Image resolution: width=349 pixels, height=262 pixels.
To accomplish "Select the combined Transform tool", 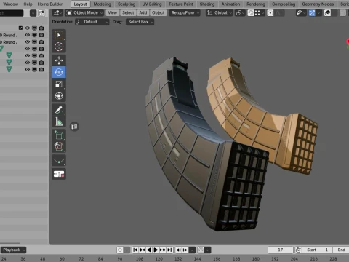I will 59,96.
